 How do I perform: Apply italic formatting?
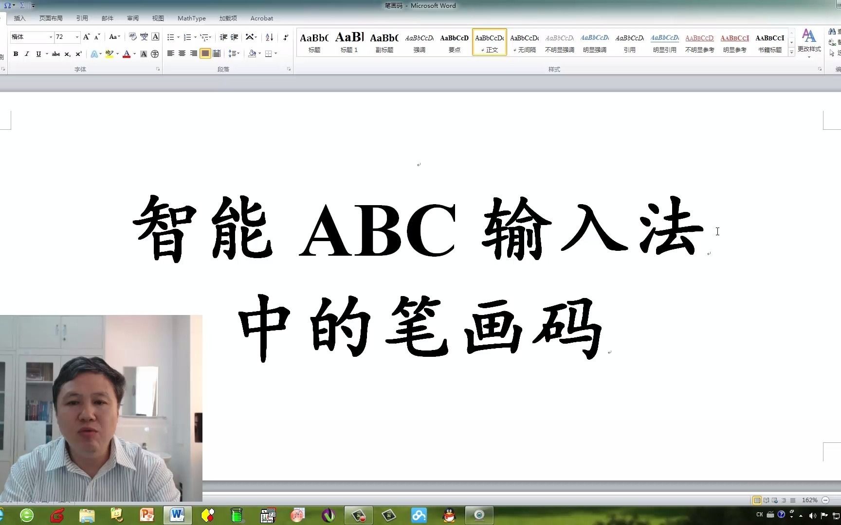pos(27,53)
